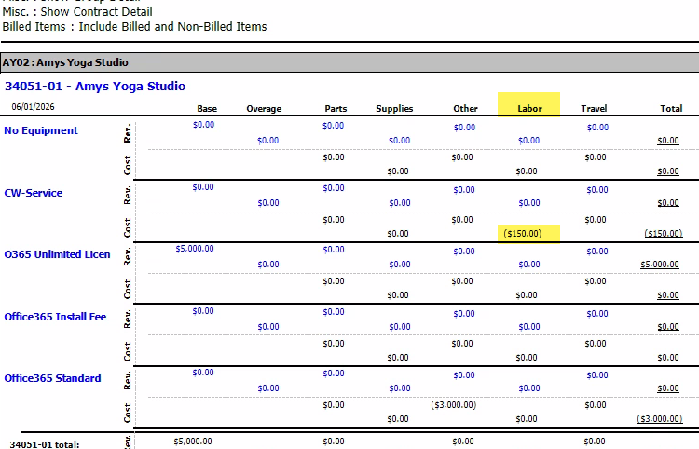Click the Overage column header
The width and height of the screenshot is (699, 449).
(x=264, y=109)
